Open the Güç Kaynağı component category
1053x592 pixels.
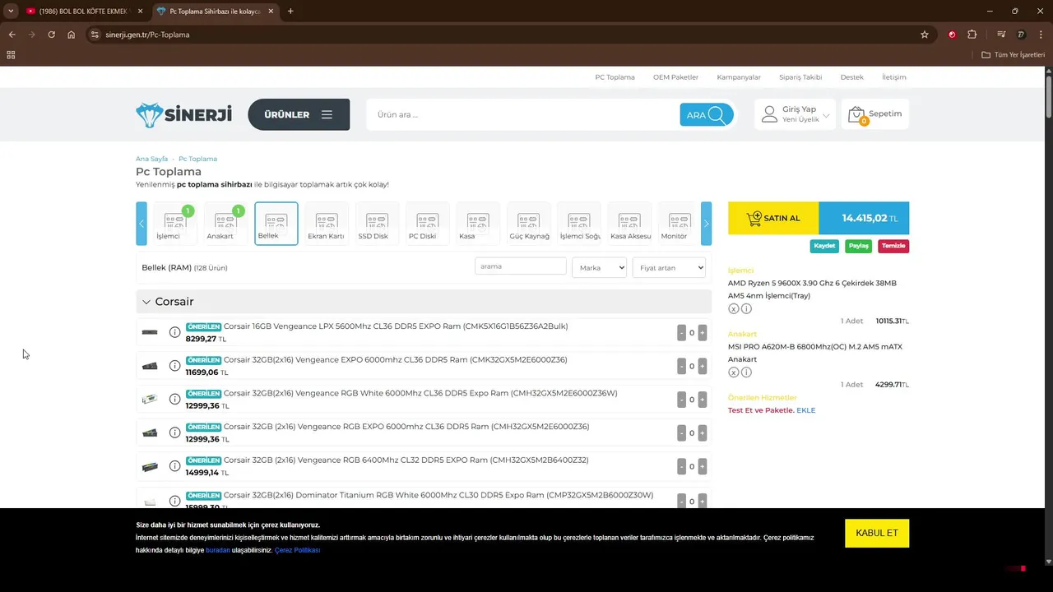[x=528, y=224]
